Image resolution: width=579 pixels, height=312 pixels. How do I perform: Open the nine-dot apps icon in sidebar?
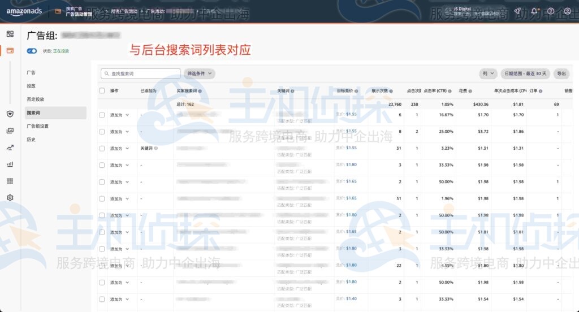click(x=10, y=181)
